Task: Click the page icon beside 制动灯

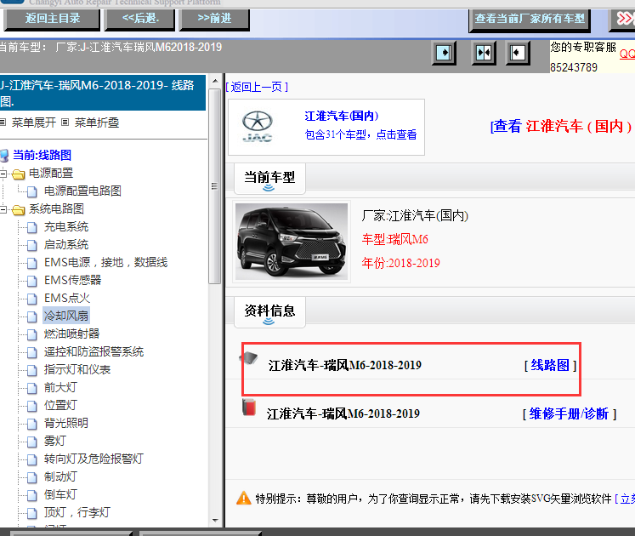Action: pyautogui.click(x=32, y=476)
